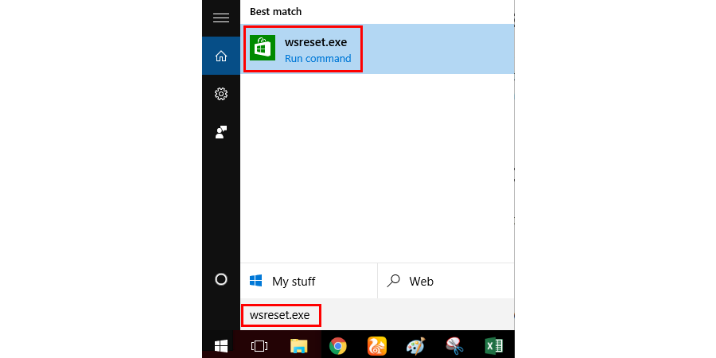Open the Settings gear in the sidebar
This screenshot has width=716, height=358.
tap(221, 94)
